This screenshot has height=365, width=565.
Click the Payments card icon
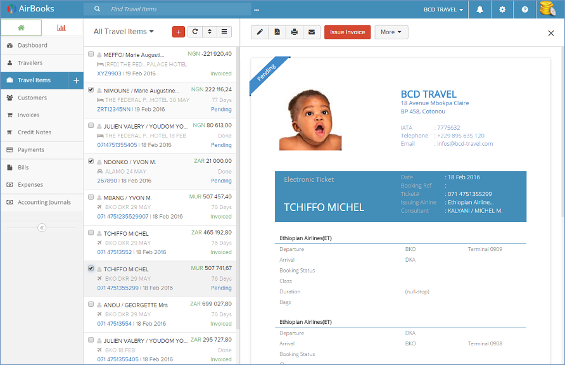(10, 150)
